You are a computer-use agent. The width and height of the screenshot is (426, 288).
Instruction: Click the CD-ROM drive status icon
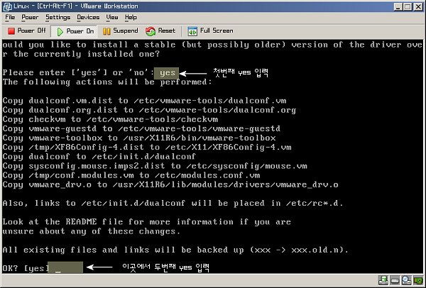tap(406, 280)
